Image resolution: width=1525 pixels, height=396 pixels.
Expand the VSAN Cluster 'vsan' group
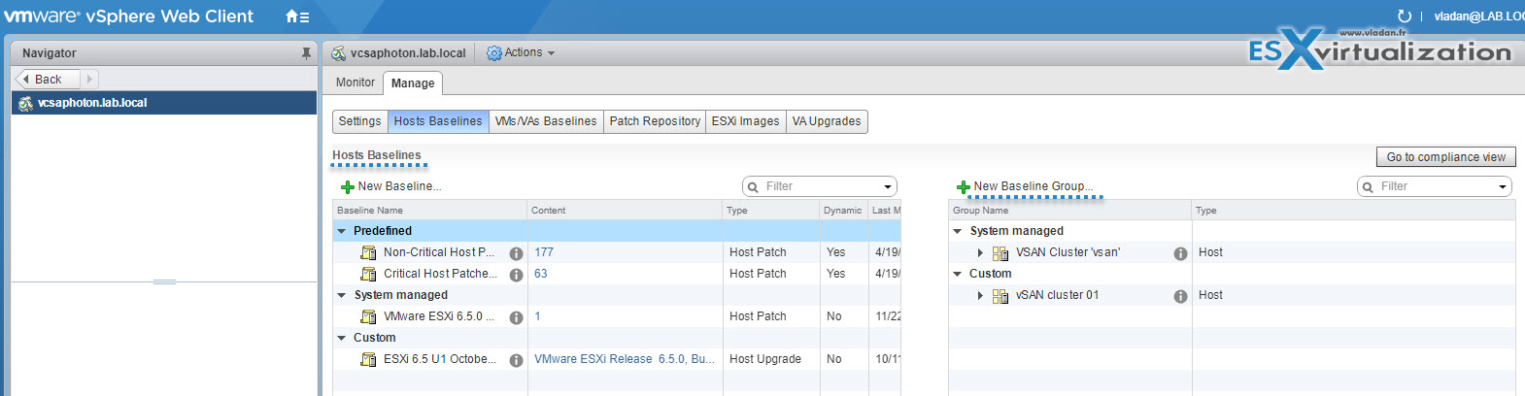(980, 252)
